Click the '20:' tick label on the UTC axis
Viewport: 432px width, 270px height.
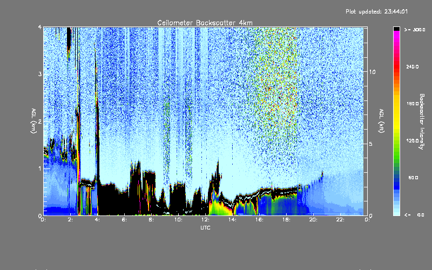(x=313, y=220)
